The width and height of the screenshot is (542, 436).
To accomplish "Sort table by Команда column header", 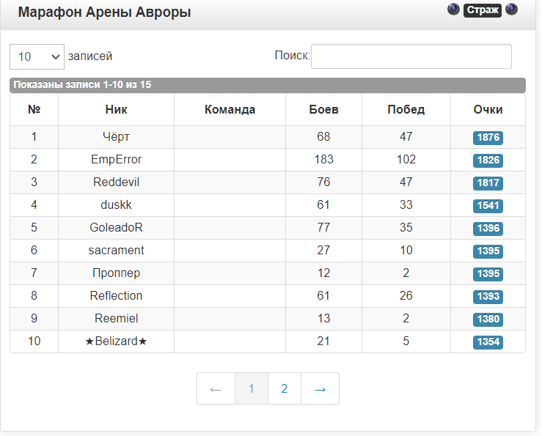I will (x=230, y=110).
